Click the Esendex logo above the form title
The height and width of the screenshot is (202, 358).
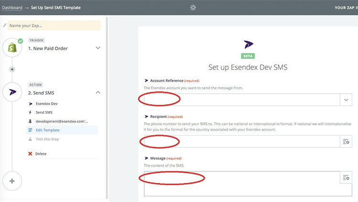point(248,44)
